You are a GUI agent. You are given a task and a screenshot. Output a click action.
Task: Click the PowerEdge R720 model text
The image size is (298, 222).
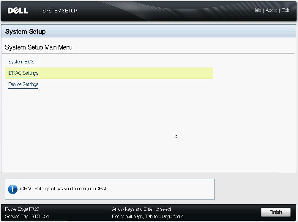pos(22,209)
